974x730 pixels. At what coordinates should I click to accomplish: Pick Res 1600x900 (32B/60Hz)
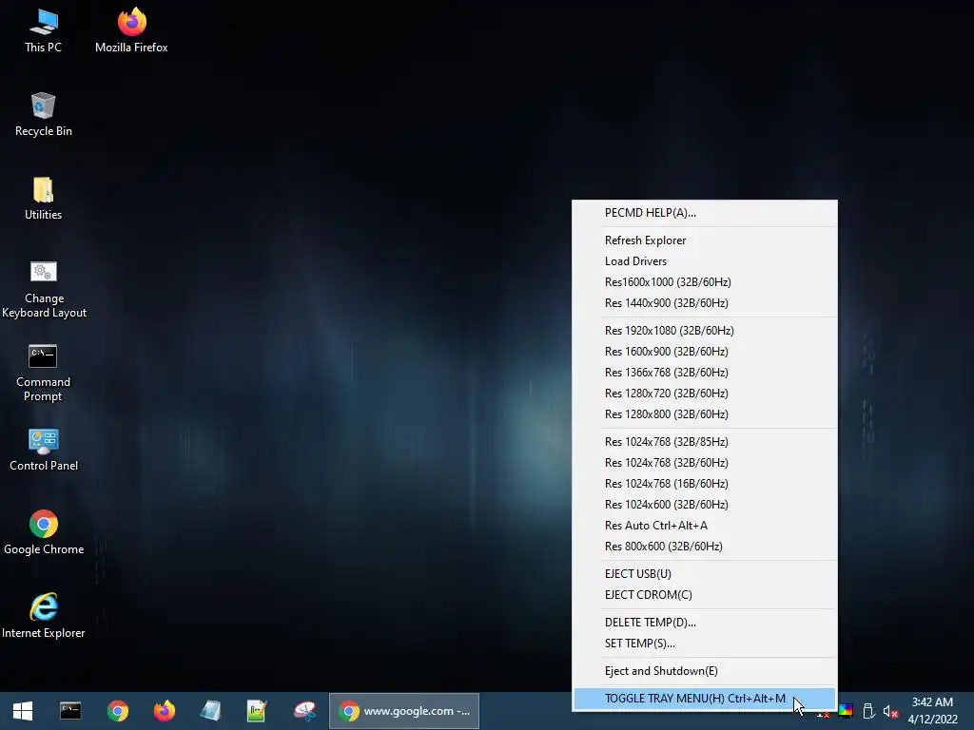[x=705, y=352]
